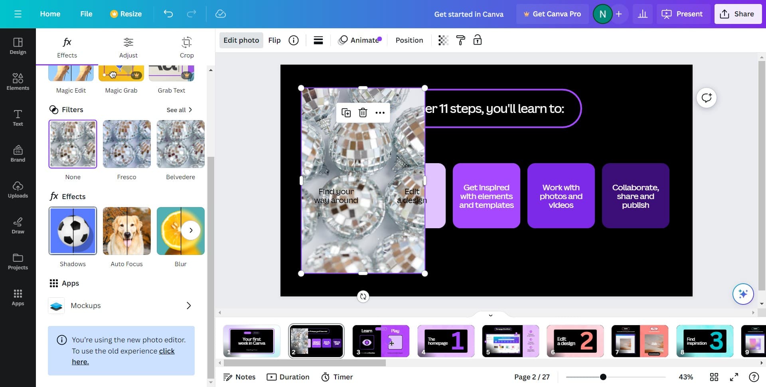Open transparency settings with the checkerboard icon
The height and width of the screenshot is (387, 766).
443,40
